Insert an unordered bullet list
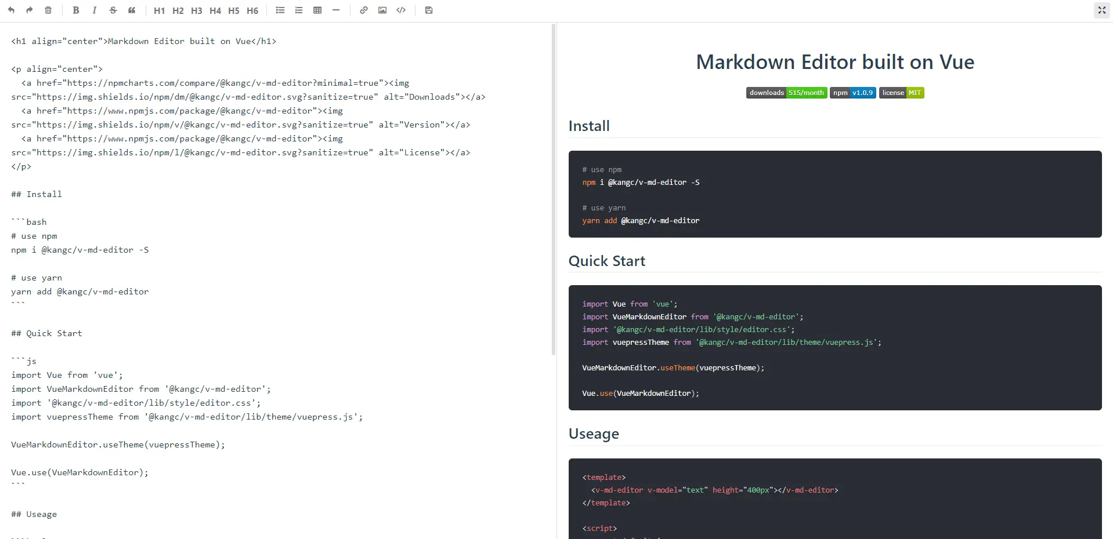The height and width of the screenshot is (539, 1113). coord(280,10)
